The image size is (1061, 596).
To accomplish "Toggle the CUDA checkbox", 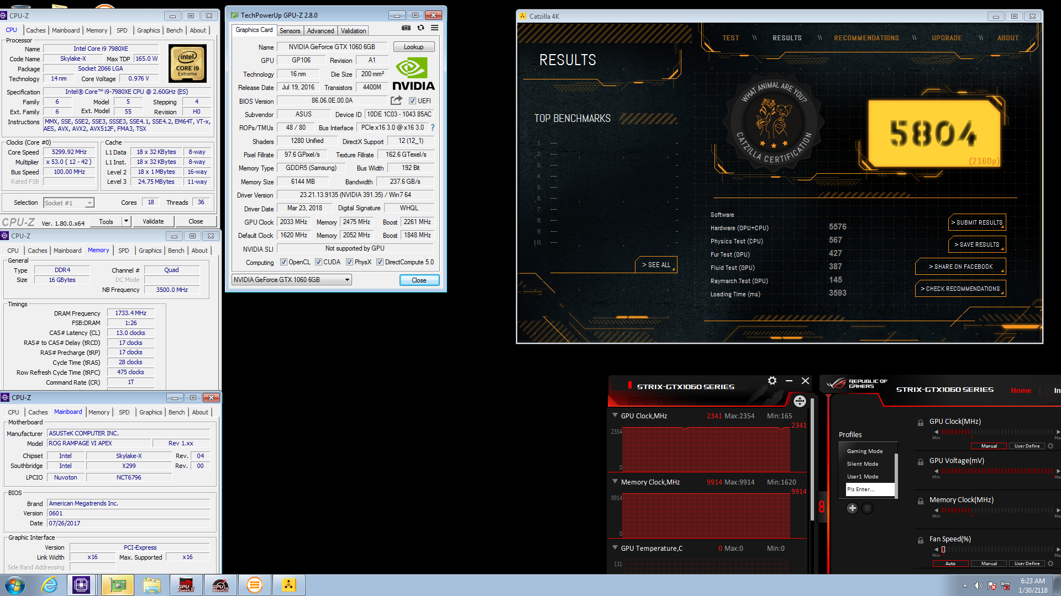I will 318,262.
